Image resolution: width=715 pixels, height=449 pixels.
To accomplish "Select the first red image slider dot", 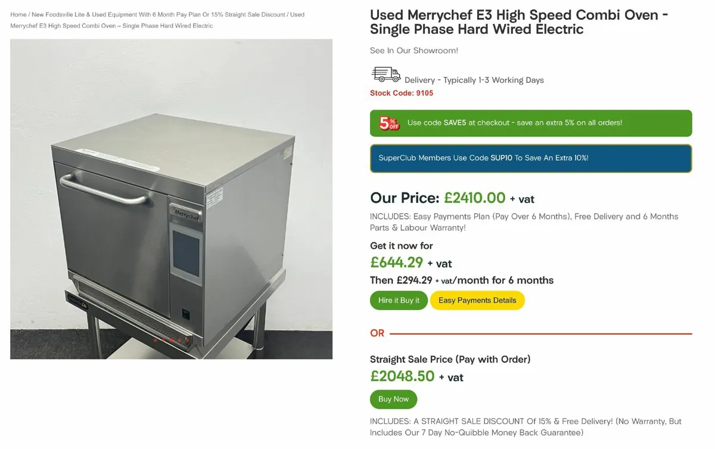I will [x=155, y=341].
